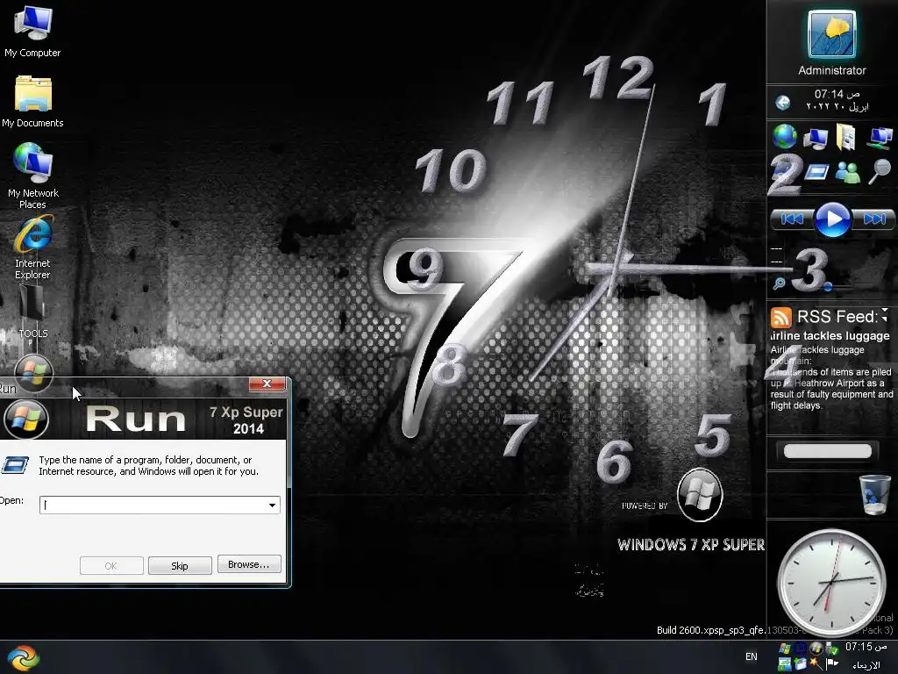Screen dimensions: 898x674
Task: Open the computer icon in sidebar launcher
Action: (815, 138)
